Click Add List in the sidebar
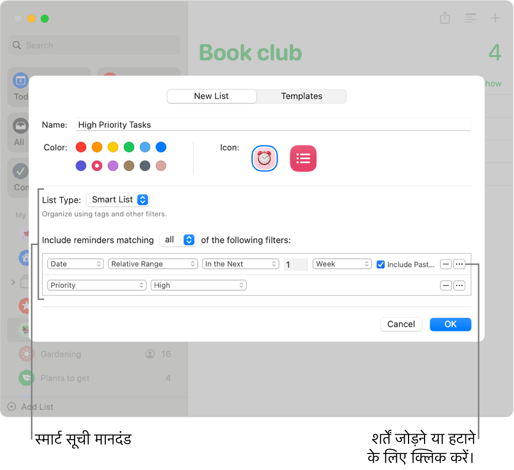This screenshot has height=470, width=514. point(37,406)
